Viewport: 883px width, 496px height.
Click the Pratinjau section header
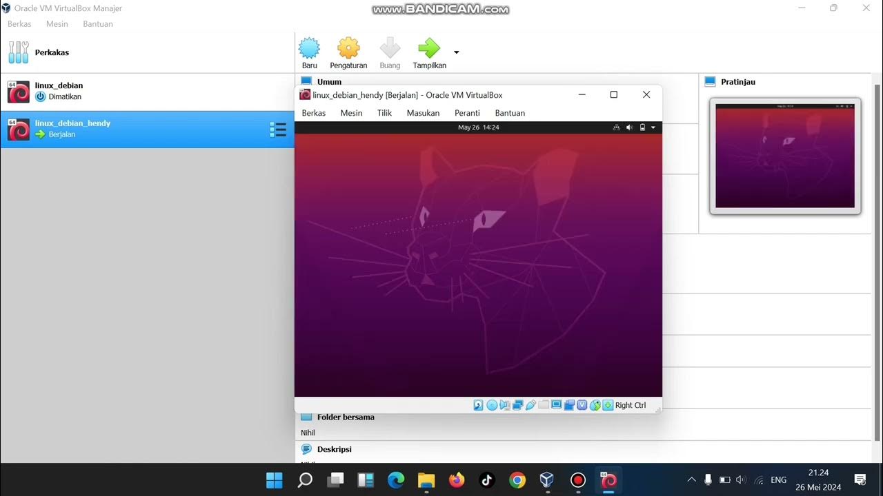click(738, 82)
